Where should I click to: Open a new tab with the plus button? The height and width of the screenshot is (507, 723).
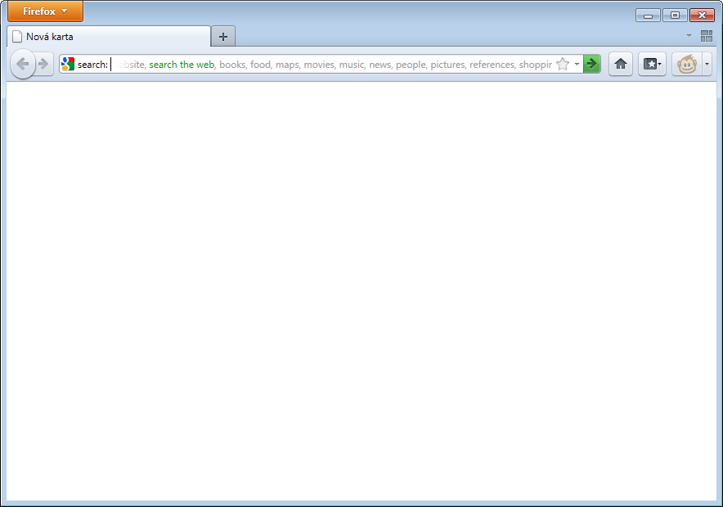click(222, 37)
